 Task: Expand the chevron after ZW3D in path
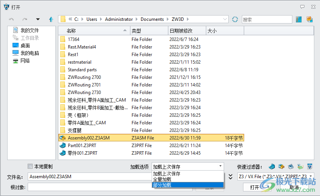[188, 19]
